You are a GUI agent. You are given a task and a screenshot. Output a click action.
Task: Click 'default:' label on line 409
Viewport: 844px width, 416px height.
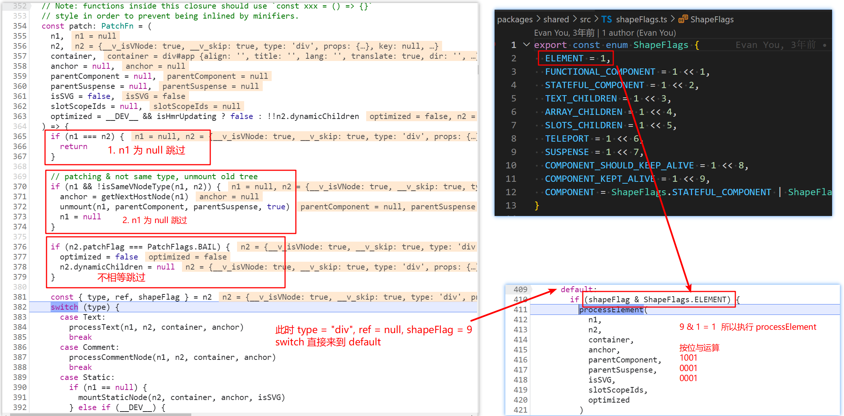[x=579, y=290]
